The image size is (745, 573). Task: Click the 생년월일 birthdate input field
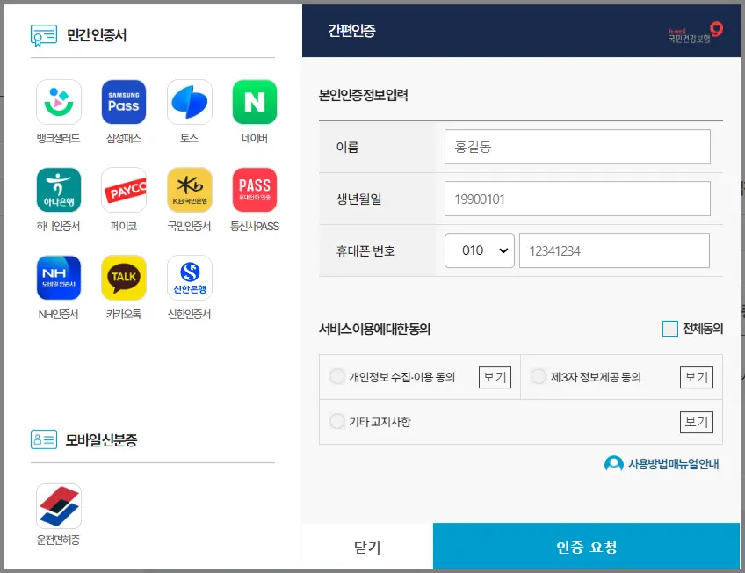click(577, 199)
